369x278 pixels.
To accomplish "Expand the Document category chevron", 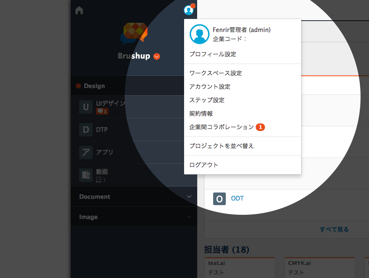I will coord(189,197).
